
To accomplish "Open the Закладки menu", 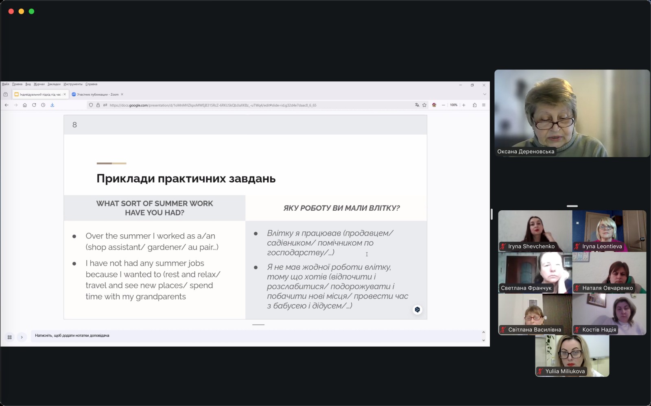I will (54, 84).
